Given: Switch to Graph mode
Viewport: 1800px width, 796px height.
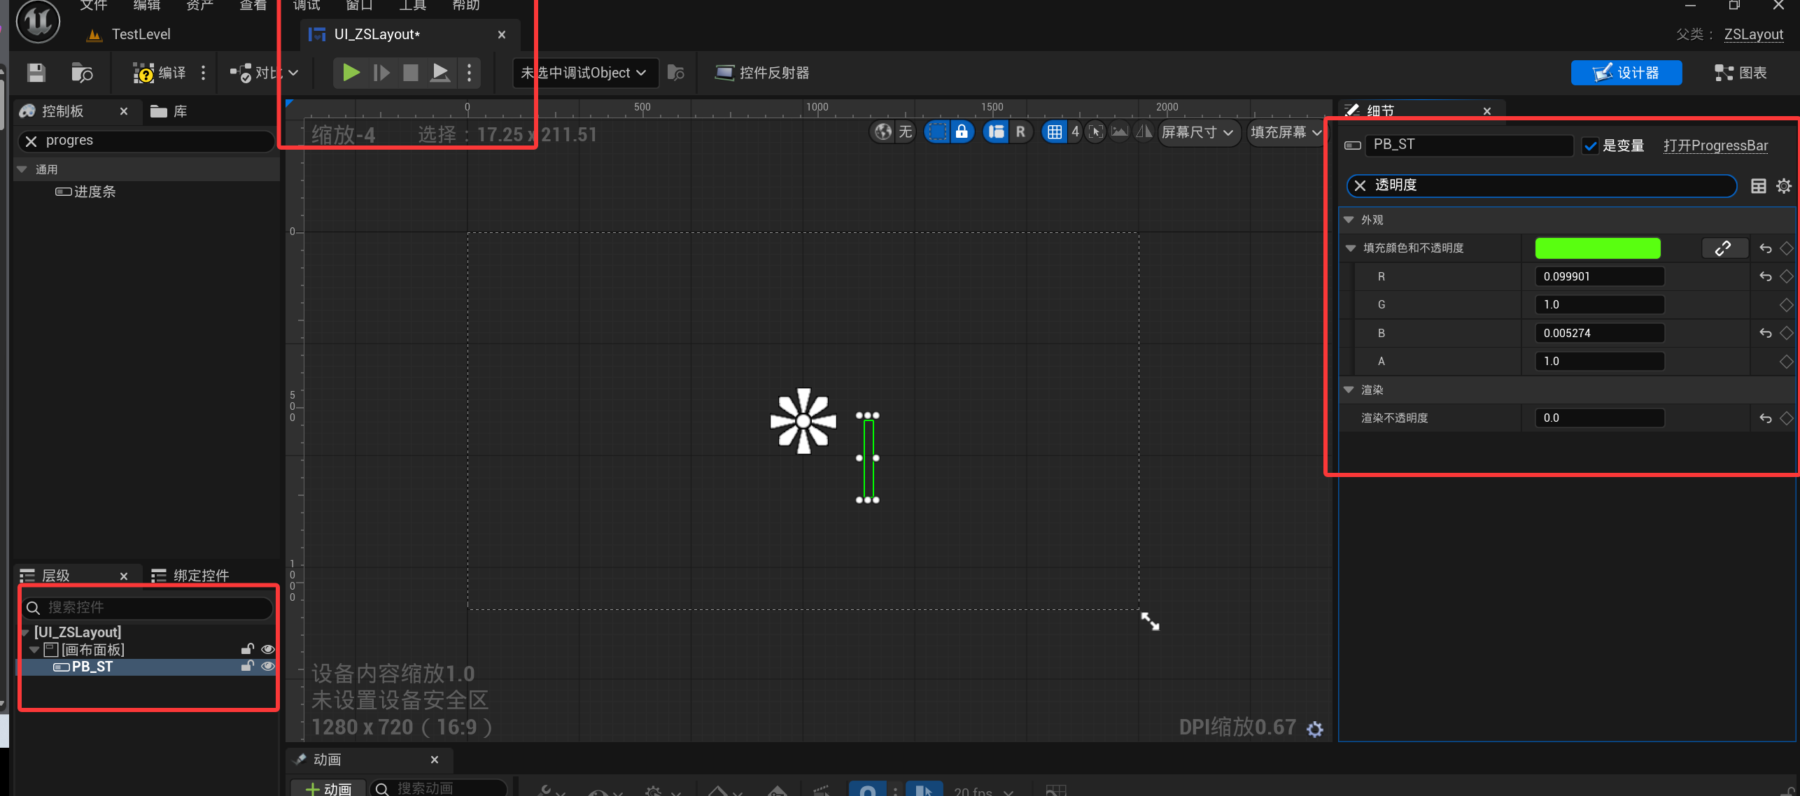Looking at the screenshot, I should tap(1741, 73).
